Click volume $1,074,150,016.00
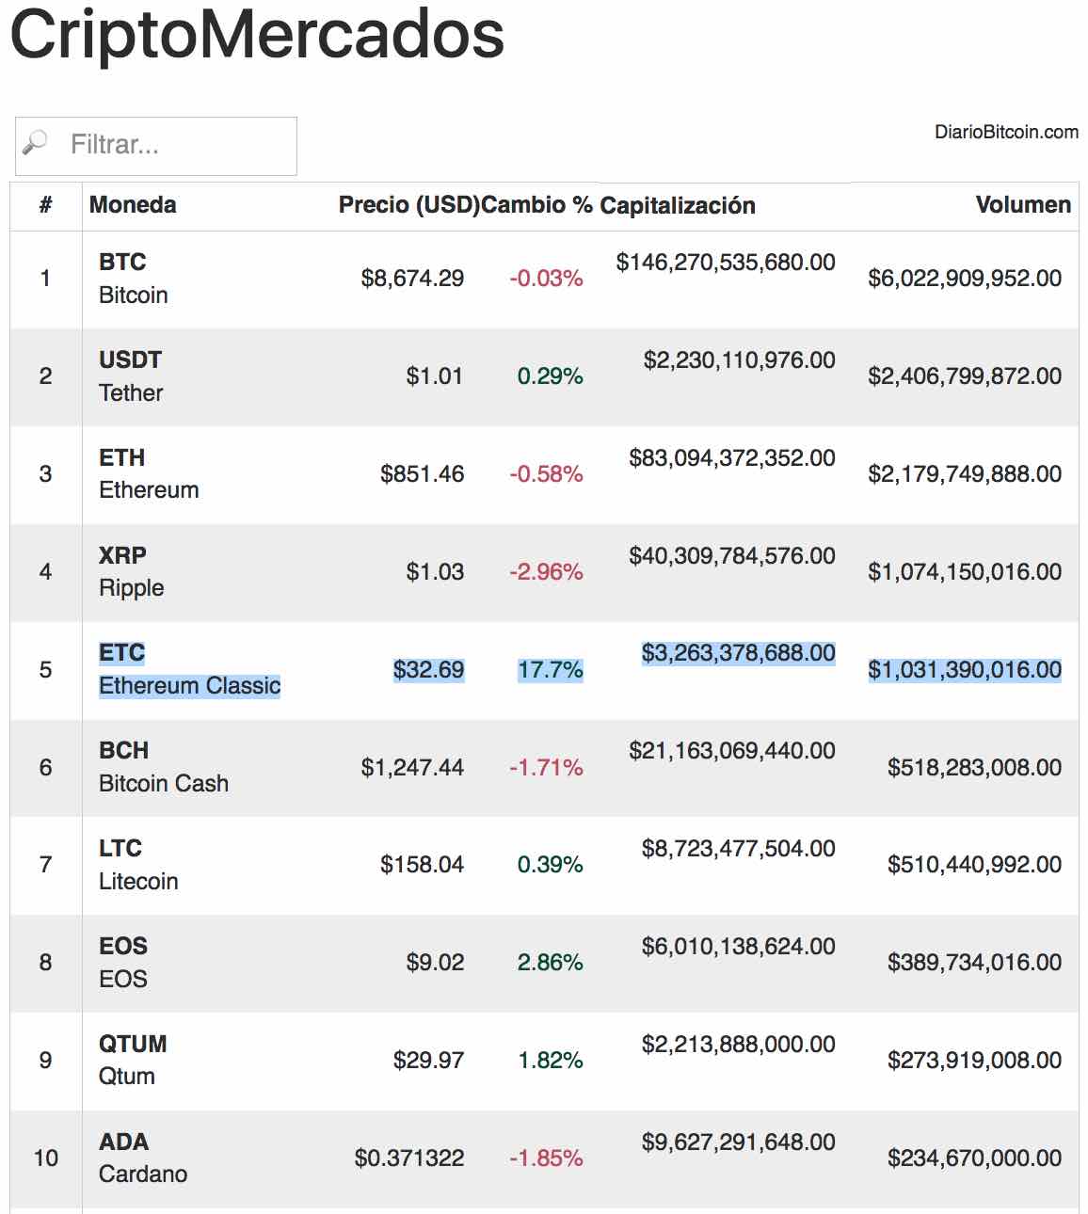The width and height of the screenshot is (1088, 1214). tap(965, 572)
